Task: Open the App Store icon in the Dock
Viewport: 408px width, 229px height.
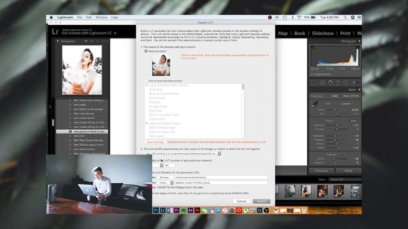Action: coord(218,211)
